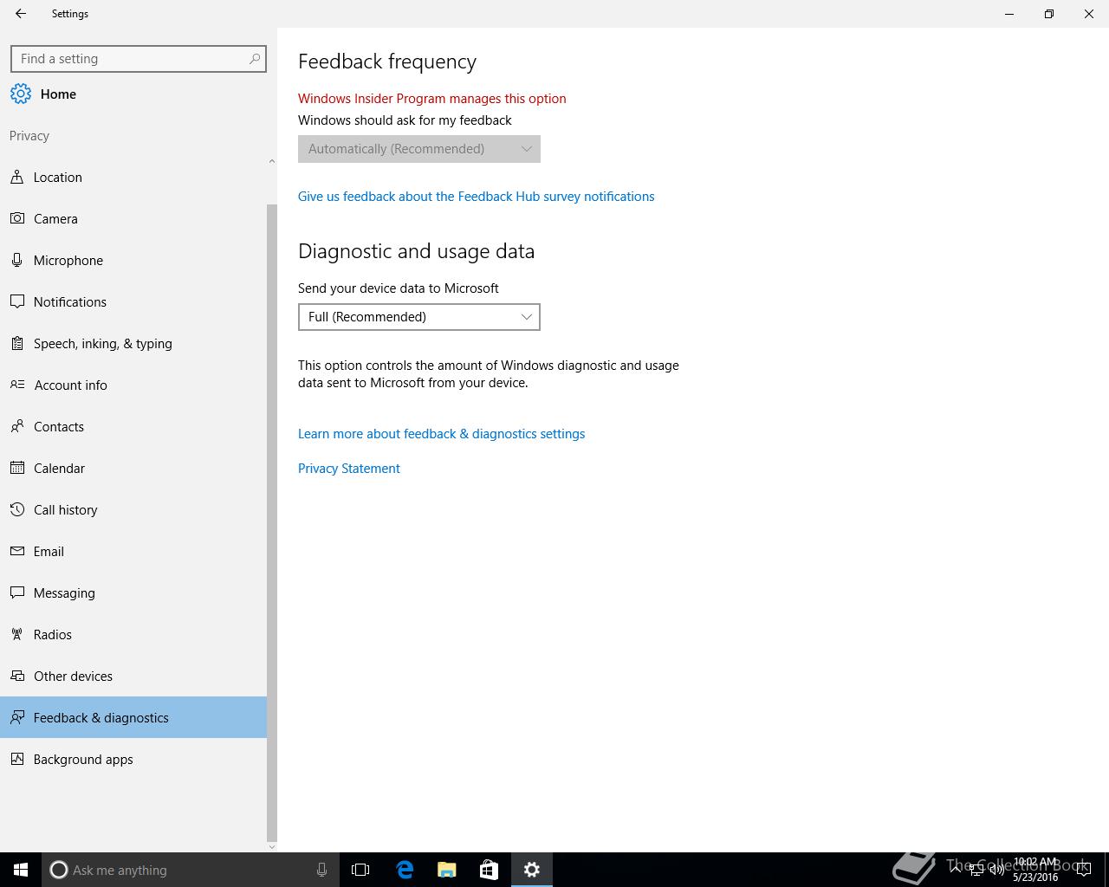Click the Email envelope icon
1109x887 pixels.
click(x=17, y=551)
